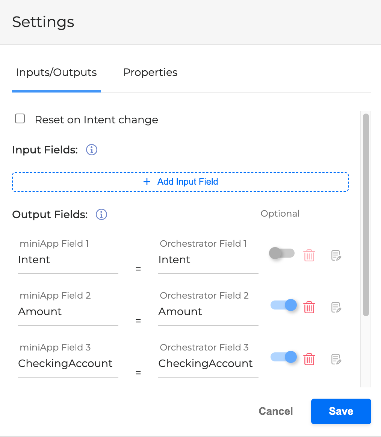381x437 pixels.
Task: Open the edit note icon for Amount
Action: [x=336, y=307]
